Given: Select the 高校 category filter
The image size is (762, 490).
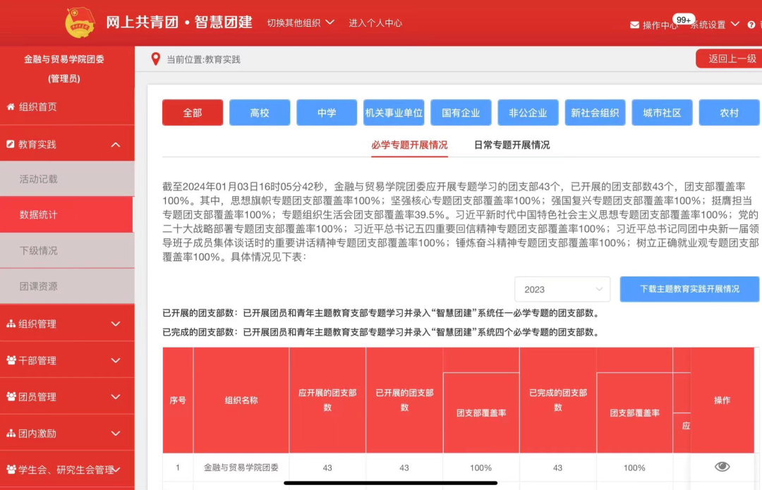Looking at the screenshot, I should tap(260, 113).
